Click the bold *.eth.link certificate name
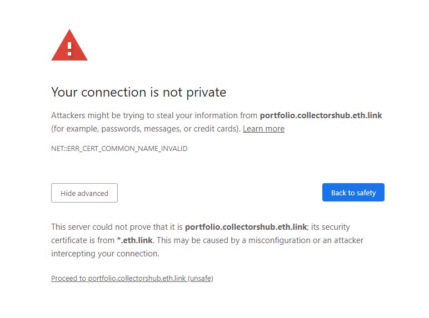This screenshot has width=429, height=318. 134,240
